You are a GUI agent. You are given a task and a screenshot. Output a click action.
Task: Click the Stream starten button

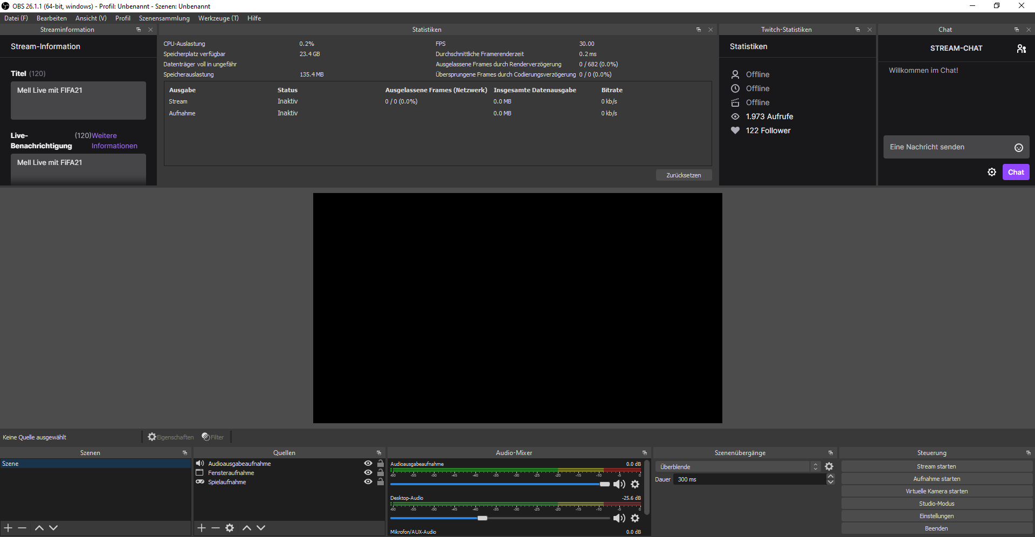tap(936, 466)
